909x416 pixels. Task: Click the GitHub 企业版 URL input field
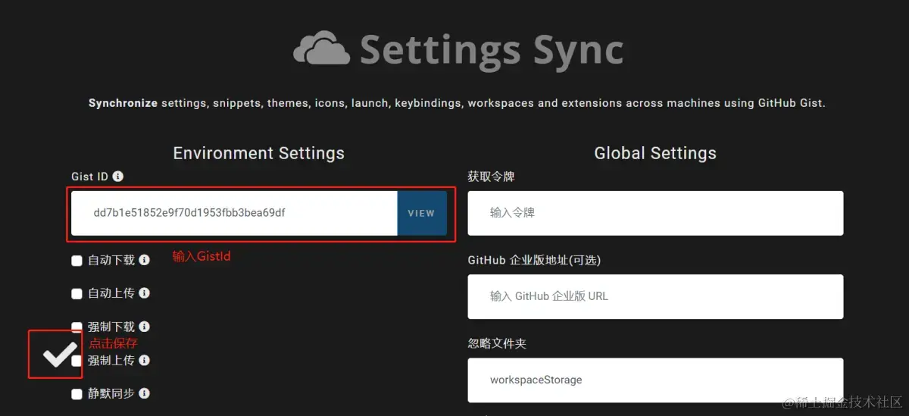pyautogui.click(x=655, y=296)
